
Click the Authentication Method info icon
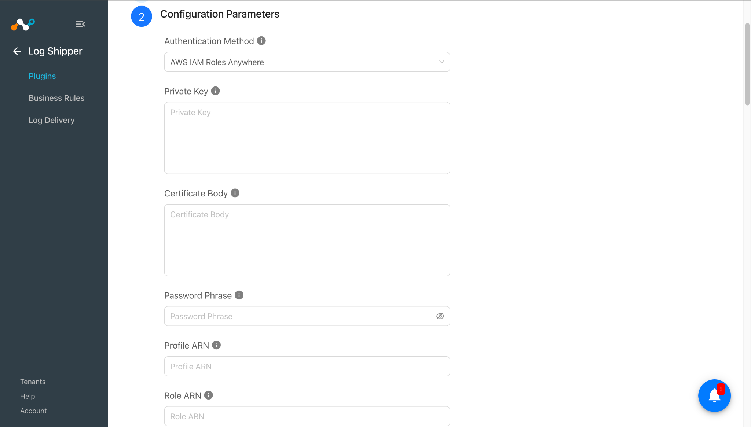(261, 41)
